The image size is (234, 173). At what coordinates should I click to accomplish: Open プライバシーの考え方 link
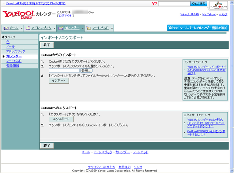click(102, 167)
